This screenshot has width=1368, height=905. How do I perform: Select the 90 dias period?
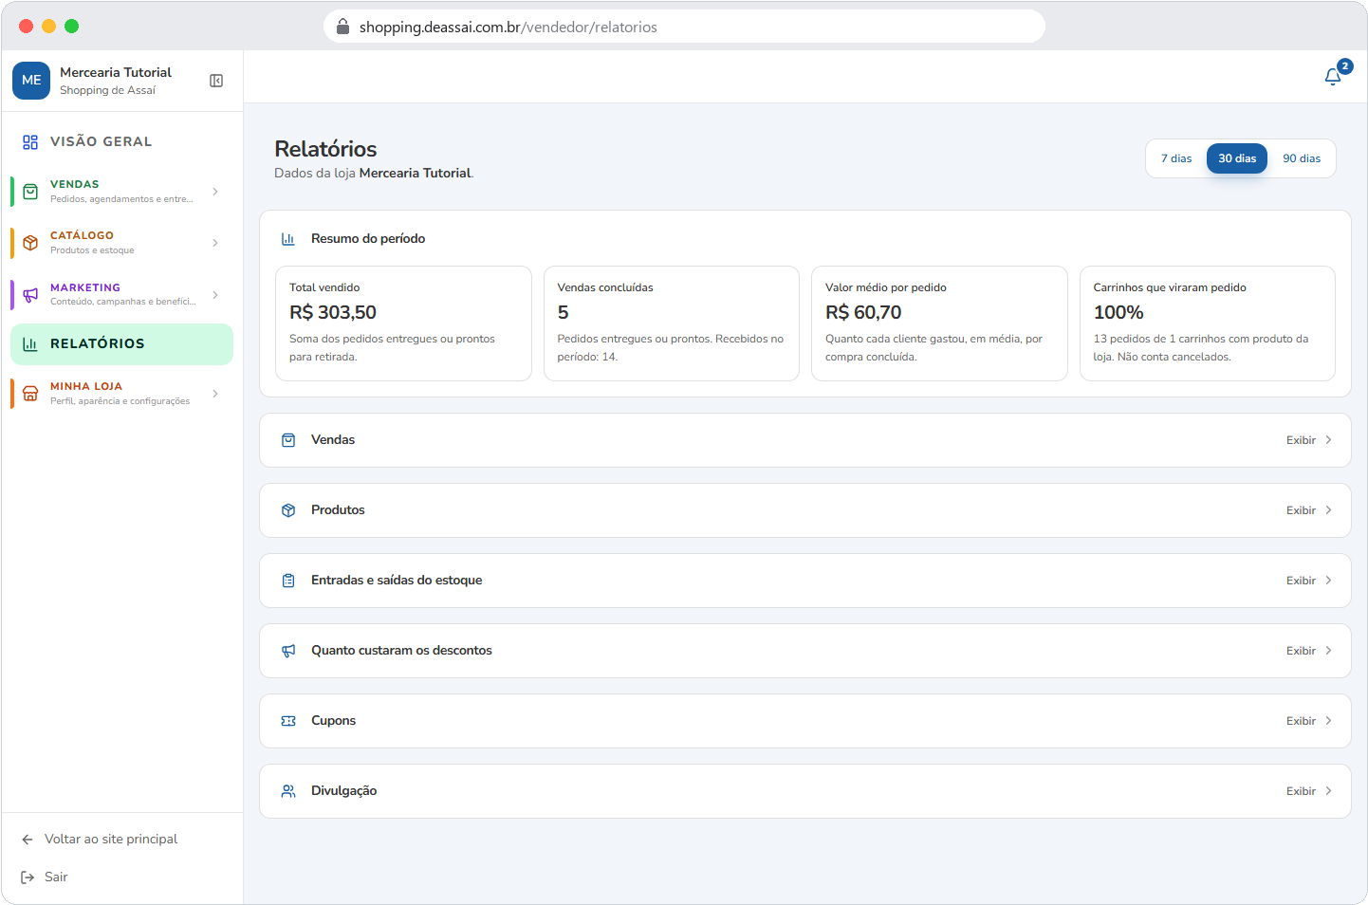[x=1302, y=158]
